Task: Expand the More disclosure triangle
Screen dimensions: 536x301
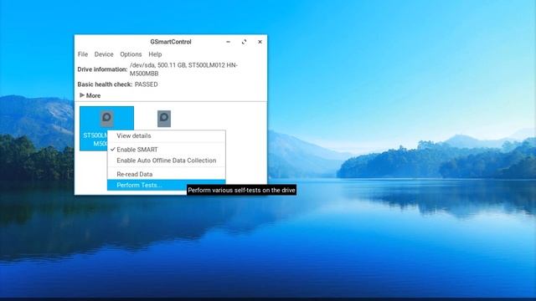Action: click(x=82, y=95)
